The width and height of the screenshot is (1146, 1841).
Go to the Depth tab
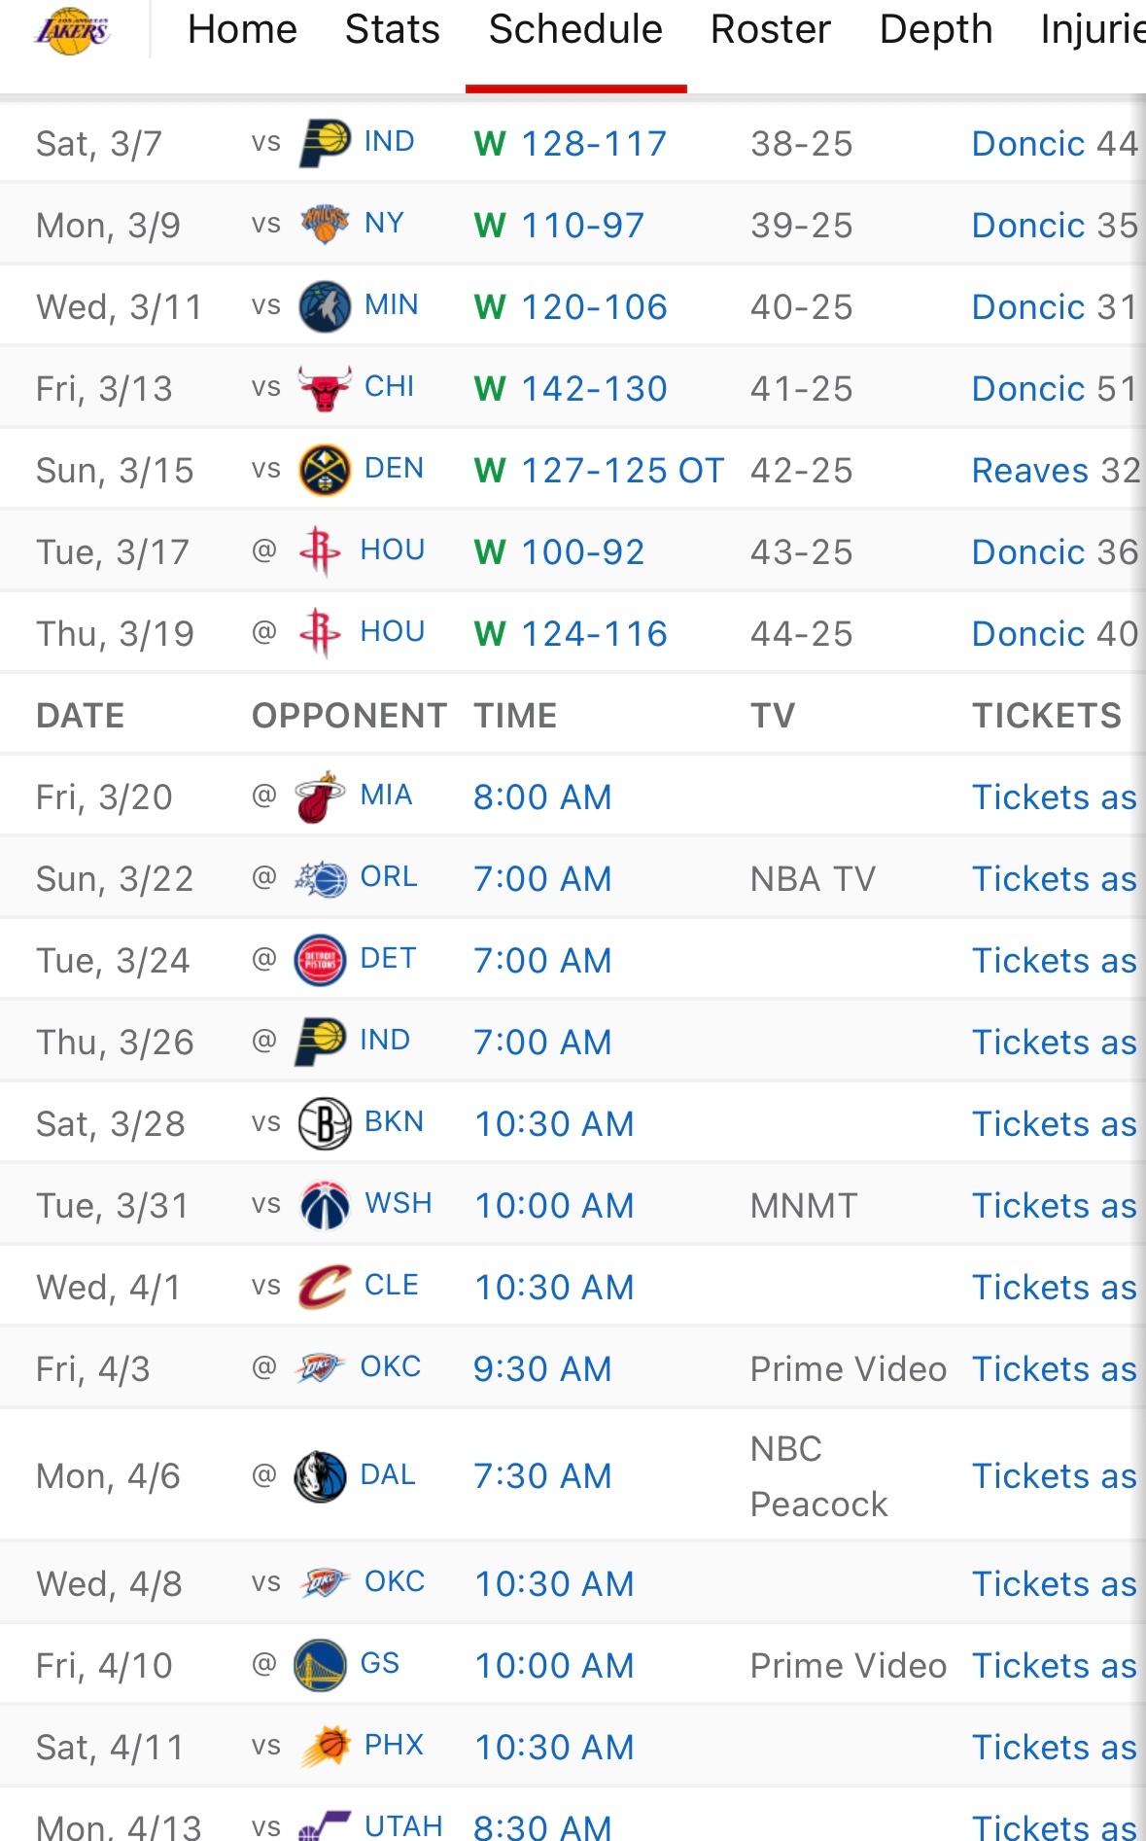[x=936, y=29]
